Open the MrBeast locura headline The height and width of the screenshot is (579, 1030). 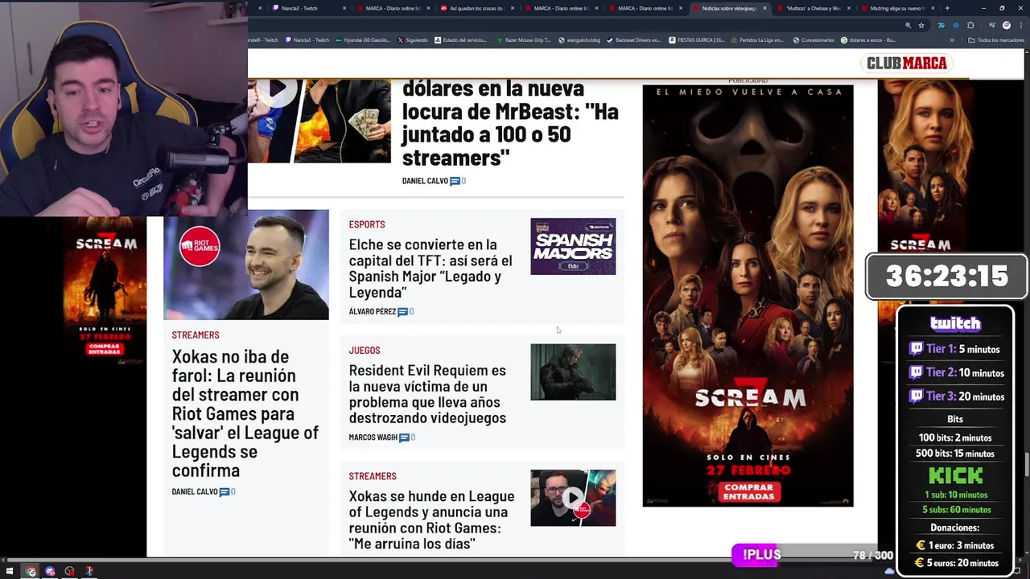pos(510,123)
